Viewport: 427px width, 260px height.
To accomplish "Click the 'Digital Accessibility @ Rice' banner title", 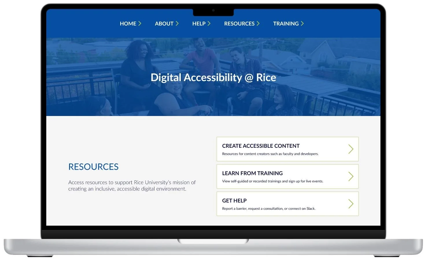I will click(x=213, y=78).
